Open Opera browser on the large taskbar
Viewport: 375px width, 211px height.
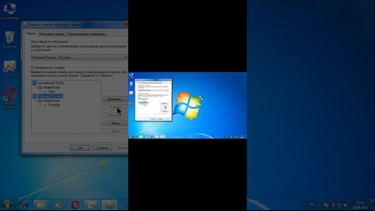75,205
